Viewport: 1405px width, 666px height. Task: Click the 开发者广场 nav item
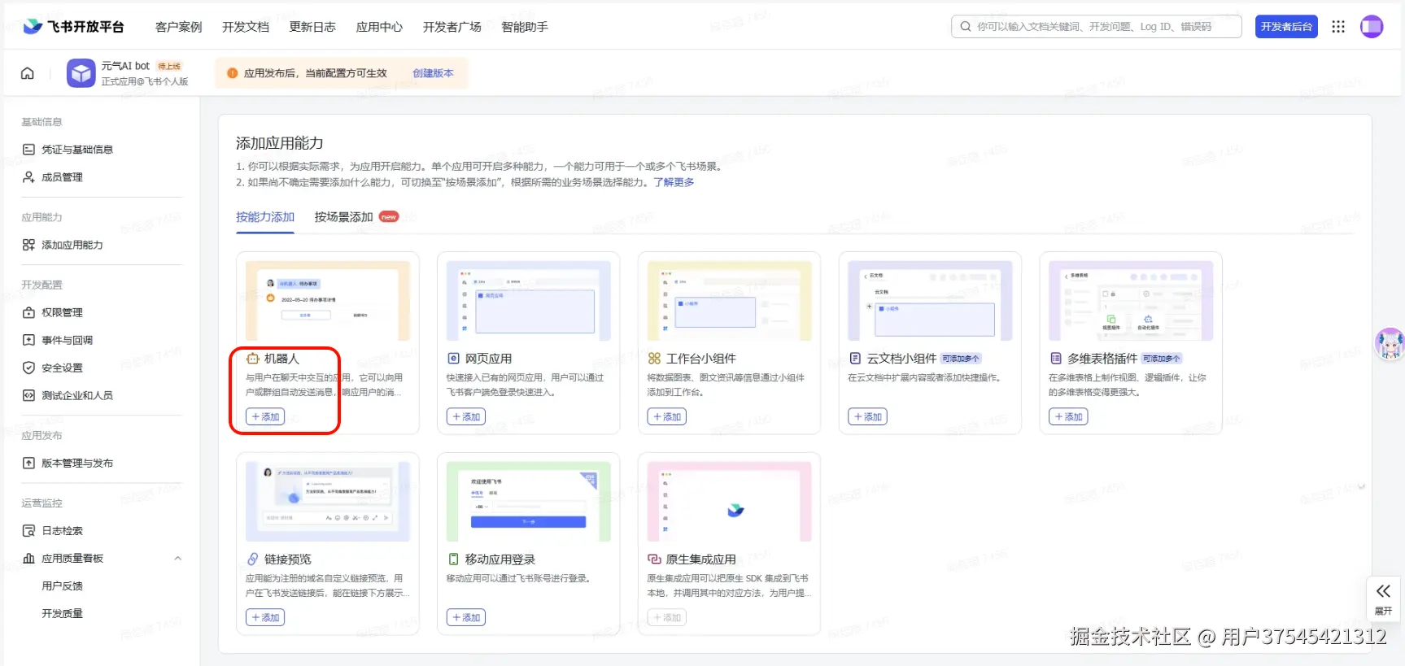(x=452, y=27)
